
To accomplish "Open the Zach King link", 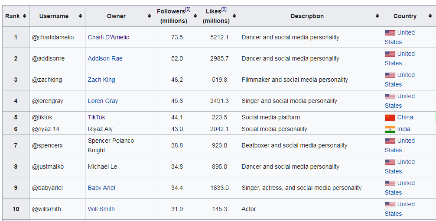I will pos(101,80).
